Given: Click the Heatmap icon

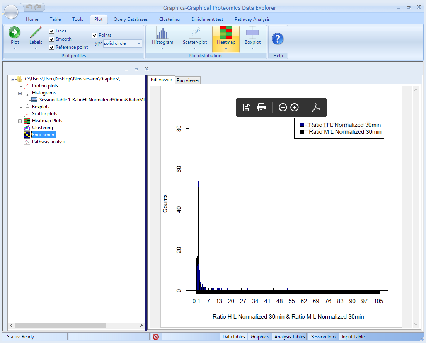Looking at the screenshot, I should tap(226, 32).
